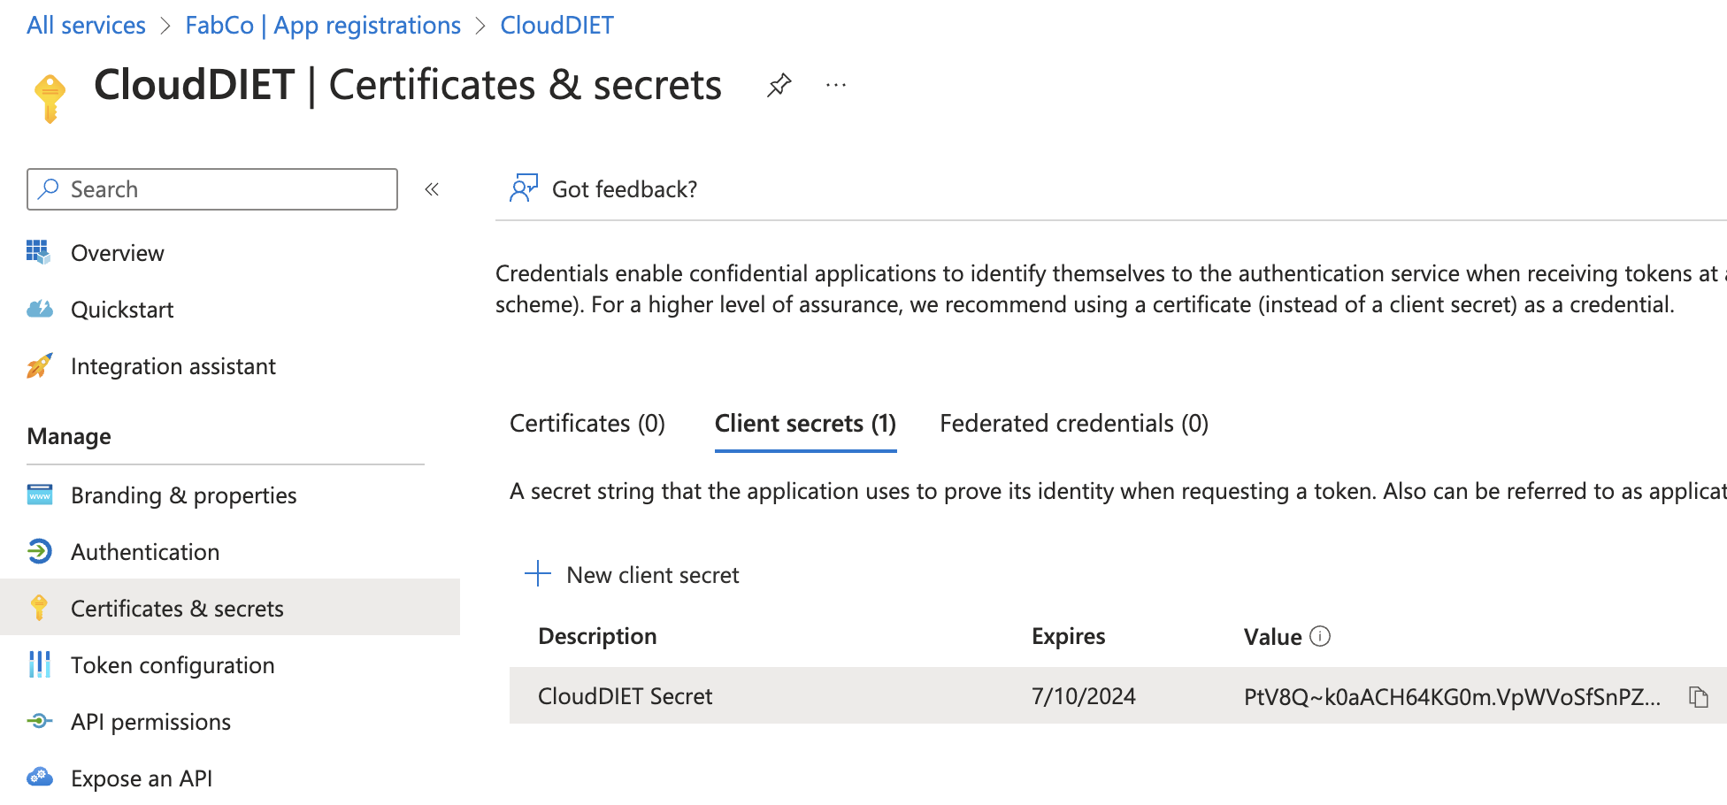Pin the CloudDIET blade with pushpin icon

(x=779, y=86)
